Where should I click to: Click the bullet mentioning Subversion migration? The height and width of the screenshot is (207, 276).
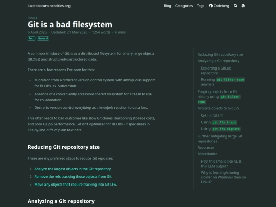click(95, 83)
